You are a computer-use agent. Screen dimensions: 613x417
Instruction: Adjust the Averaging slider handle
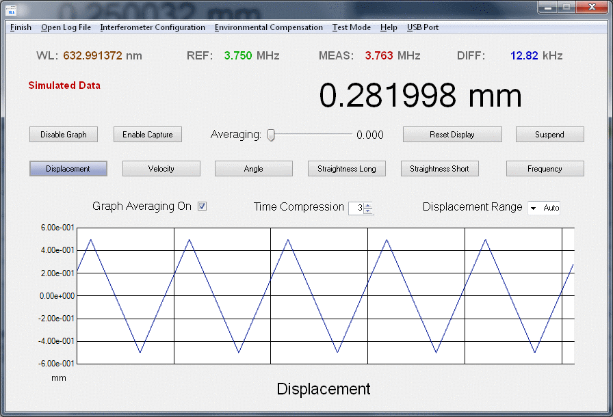271,135
